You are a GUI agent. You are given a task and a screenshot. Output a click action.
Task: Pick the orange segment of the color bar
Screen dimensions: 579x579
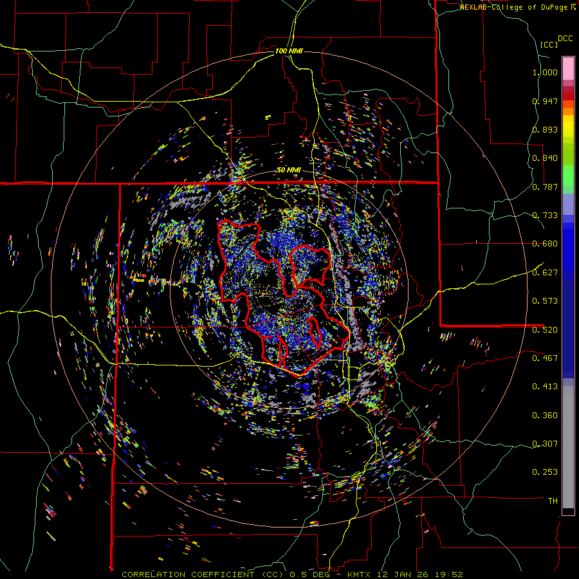pyautogui.click(x=568, y=111)
